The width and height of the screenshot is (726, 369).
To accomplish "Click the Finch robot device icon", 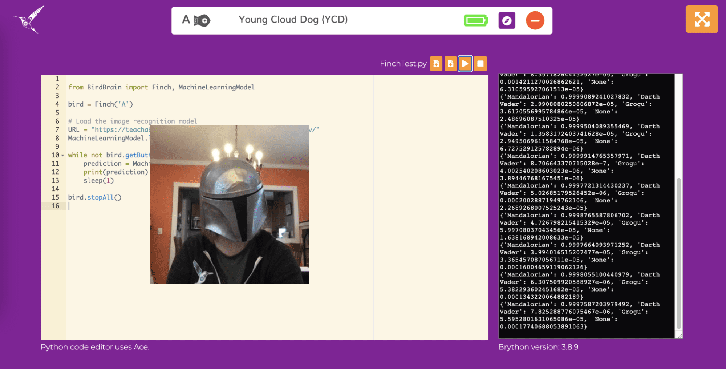I will [202, 20].
